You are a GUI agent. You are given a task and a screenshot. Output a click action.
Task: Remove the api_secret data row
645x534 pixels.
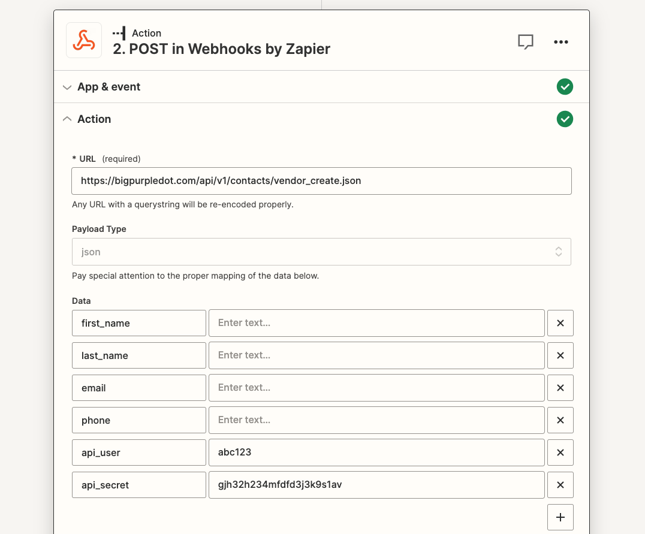coord(560,485)
